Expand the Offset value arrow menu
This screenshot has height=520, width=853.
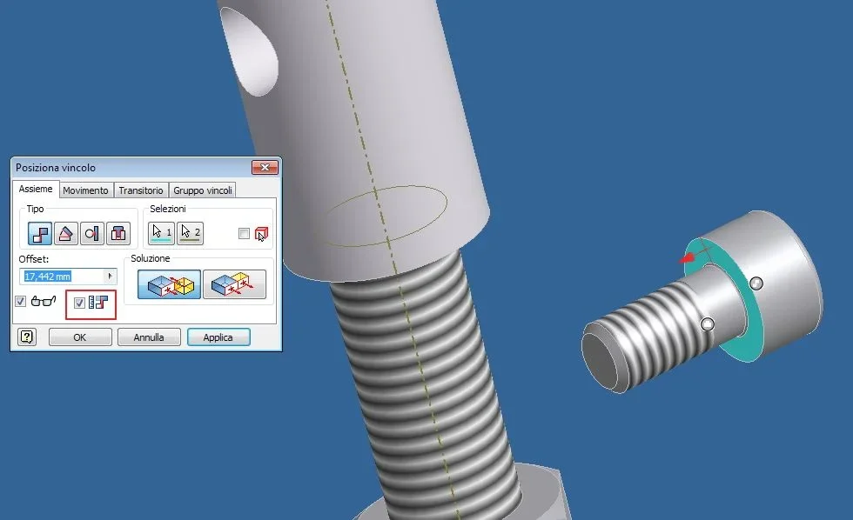coord(110,276)
